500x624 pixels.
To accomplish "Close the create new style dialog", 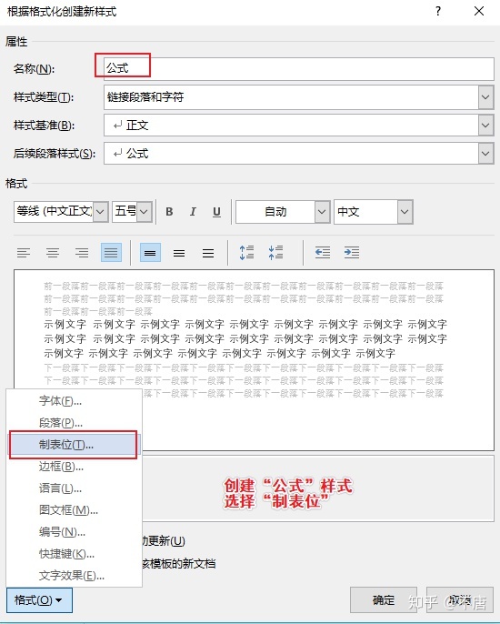I will pyautogui.click(x=479, y=11).
